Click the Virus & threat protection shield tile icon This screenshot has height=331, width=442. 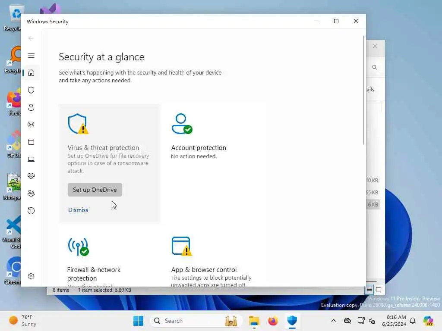pos(78,124)
